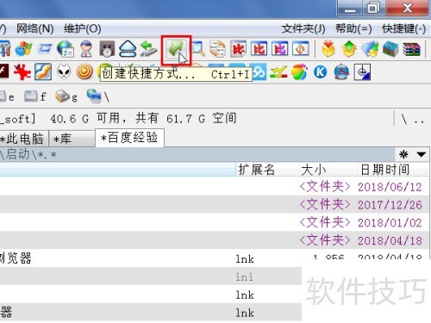This screenshot has height=323, width=431.
Task: Select the folder row dated 2017/12/26
Action: tap(215, 205)
